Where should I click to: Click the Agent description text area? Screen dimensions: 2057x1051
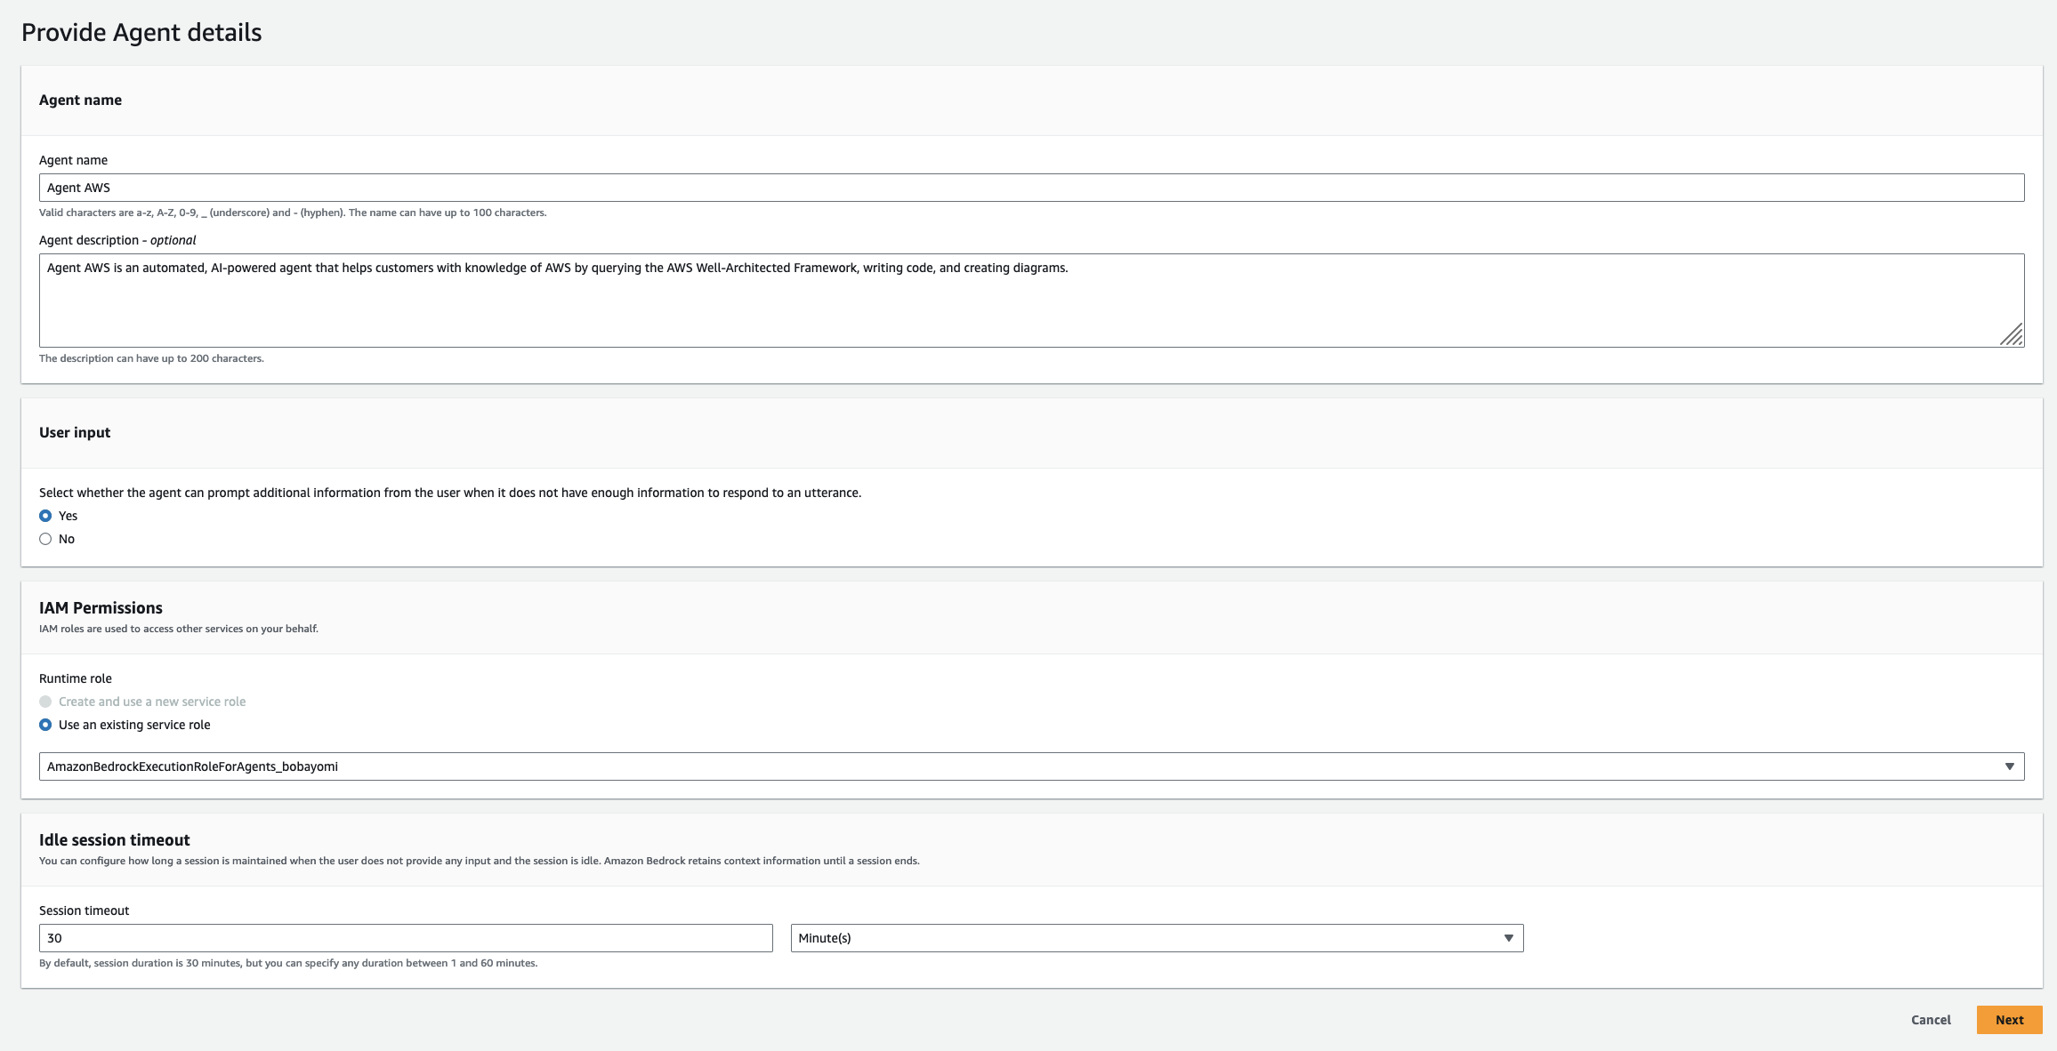point(1031,301)
